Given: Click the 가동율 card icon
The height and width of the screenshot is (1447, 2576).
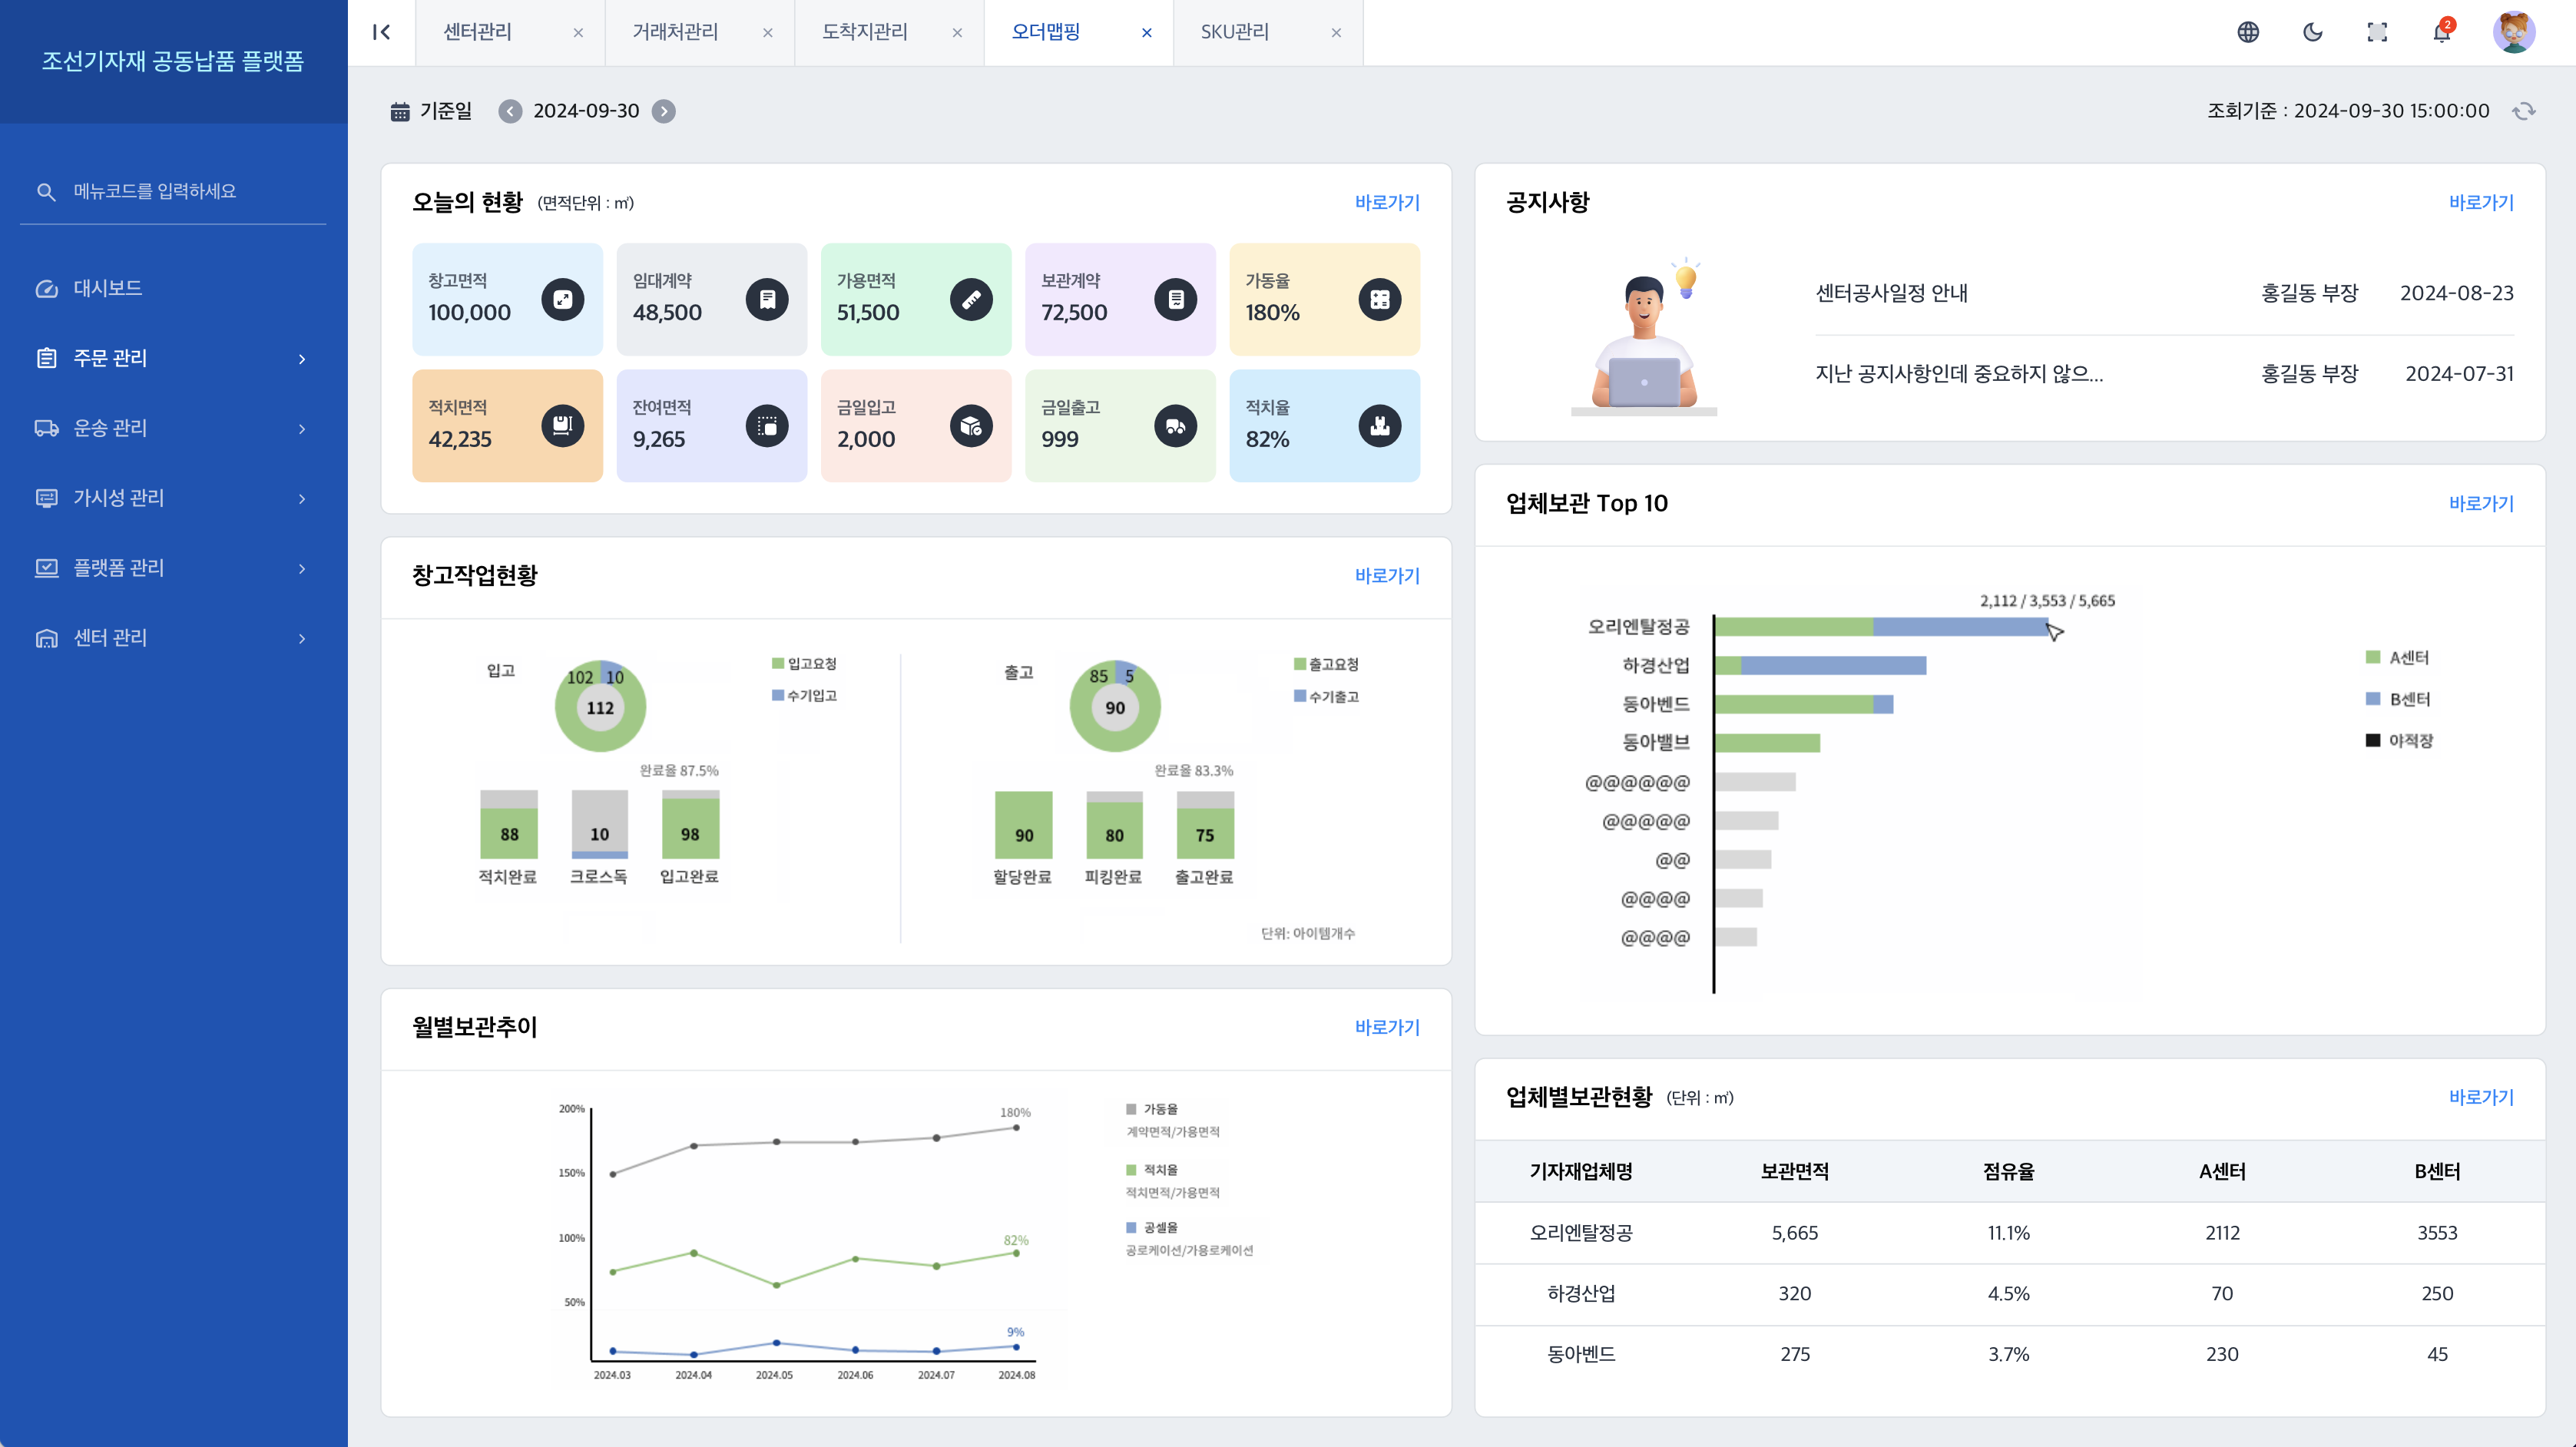Looking at the screenshot, I should [x=1379, y=299].
